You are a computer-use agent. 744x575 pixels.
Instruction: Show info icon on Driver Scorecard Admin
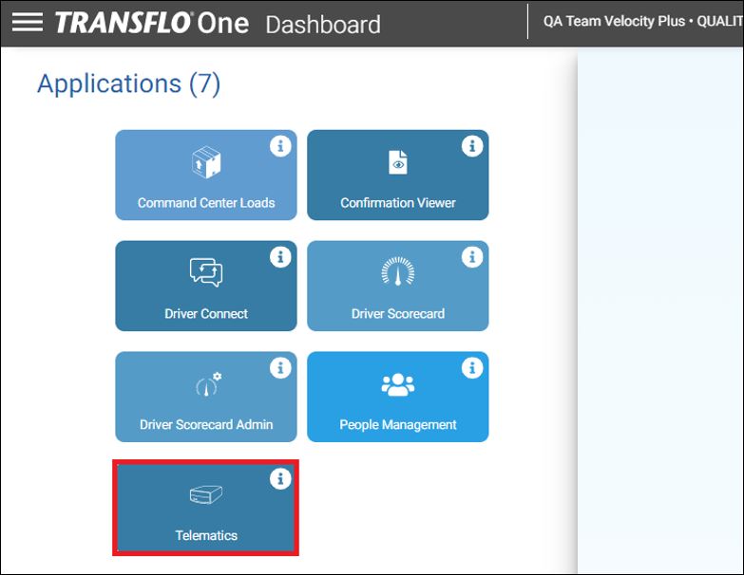pyautogui.click(x=280, y=367)
